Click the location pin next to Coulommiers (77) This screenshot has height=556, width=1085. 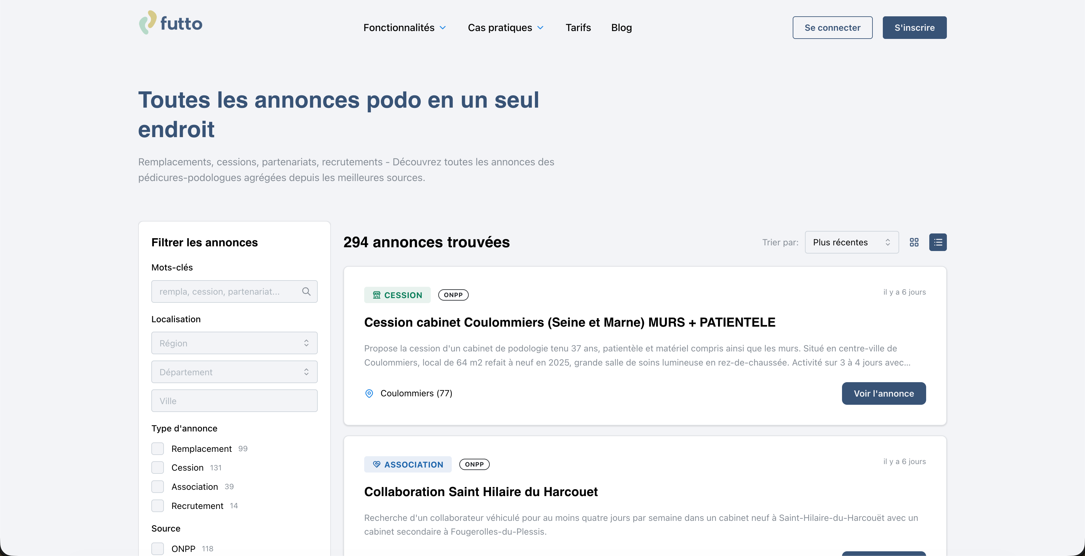(x=370, y=393)
